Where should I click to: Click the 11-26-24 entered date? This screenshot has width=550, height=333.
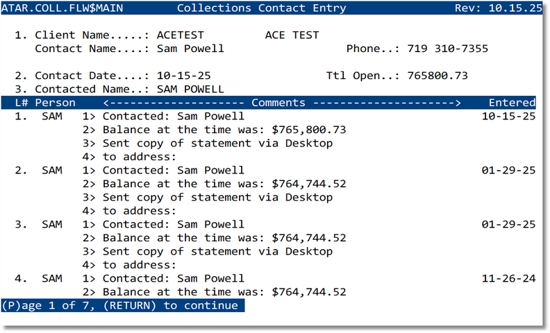pyautogui.click(x=508, y=279)
